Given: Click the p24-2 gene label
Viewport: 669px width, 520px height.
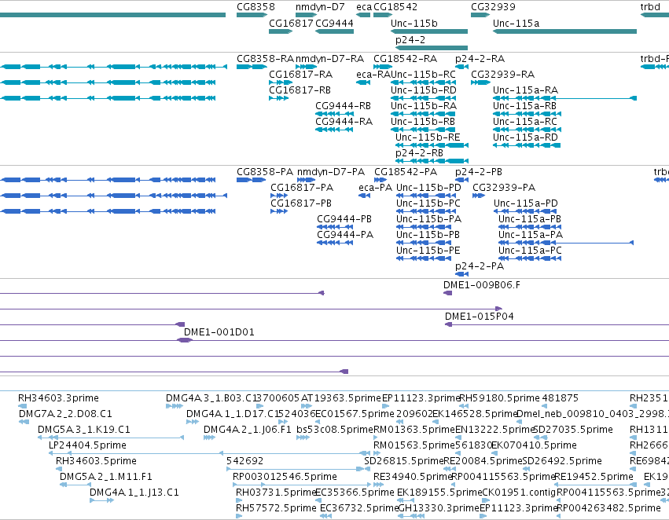Looking at the screenshot, I should pyautogui.click(x=410, y=40).
